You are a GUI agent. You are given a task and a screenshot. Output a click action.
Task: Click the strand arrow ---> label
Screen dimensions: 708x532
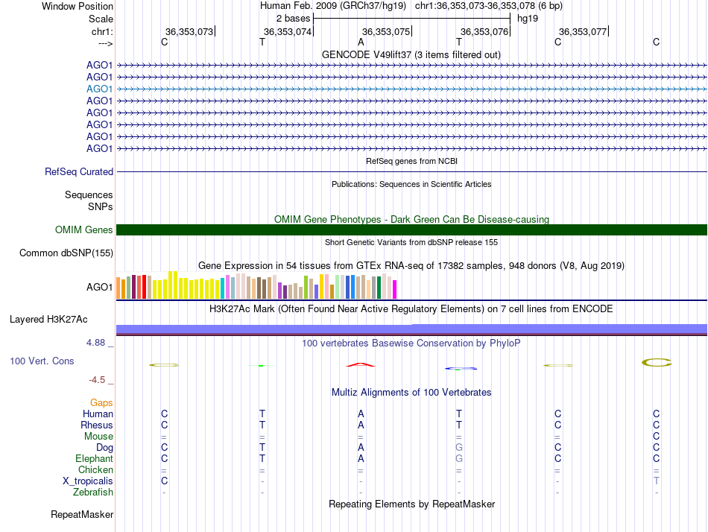(x=106, y=43)
